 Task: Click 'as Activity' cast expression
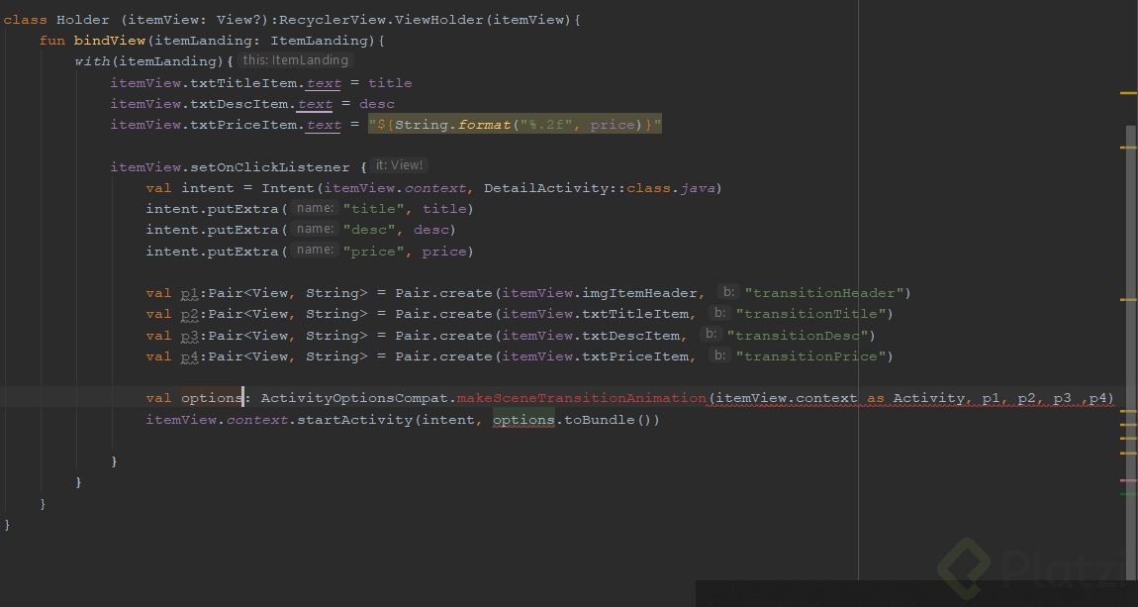point(916,398)
